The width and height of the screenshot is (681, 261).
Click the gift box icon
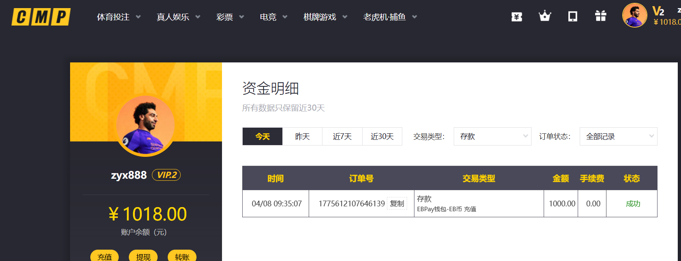pyautogui.click(x=600, y=16)
